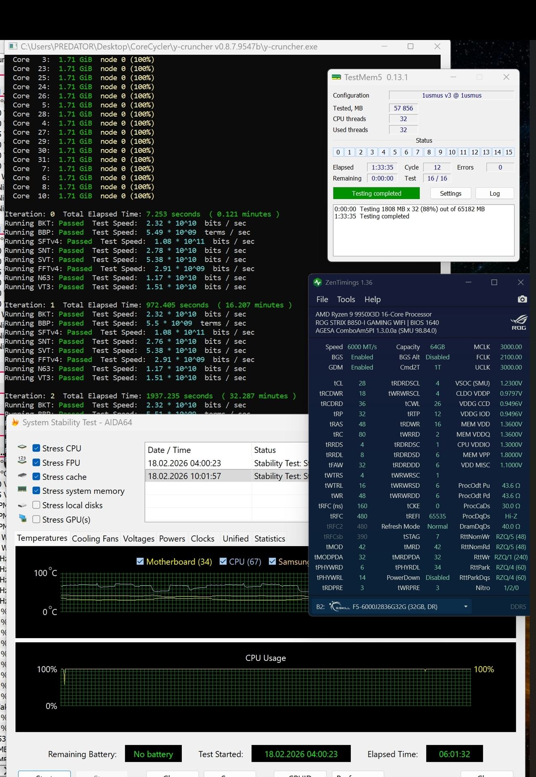
Task: Click the Tested MB value 57 856
Action: click(x=403, y=108)
